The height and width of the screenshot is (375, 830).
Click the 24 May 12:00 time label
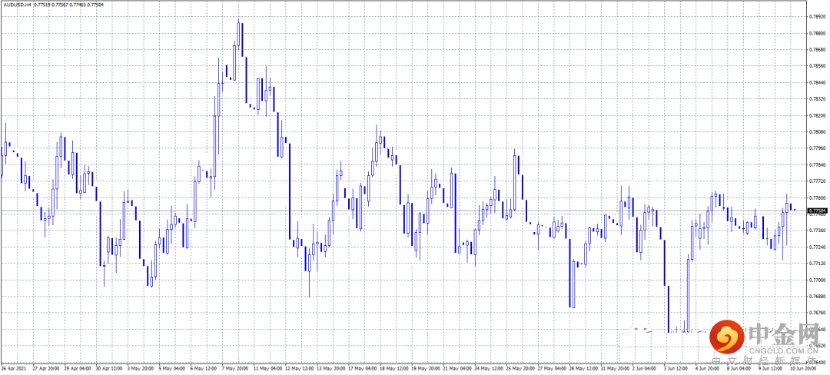pos(489,368)
